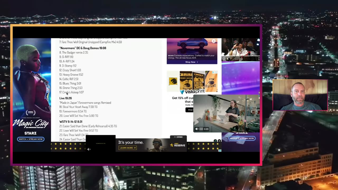Click the SXSW laurel badge on the Starz ad
The image size is (338, 190).
click(x=30, y=113)
